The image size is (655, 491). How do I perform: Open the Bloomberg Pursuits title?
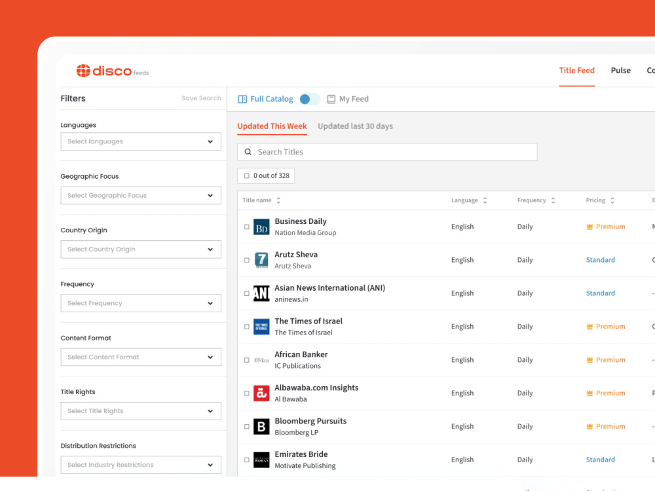[310, 421]
